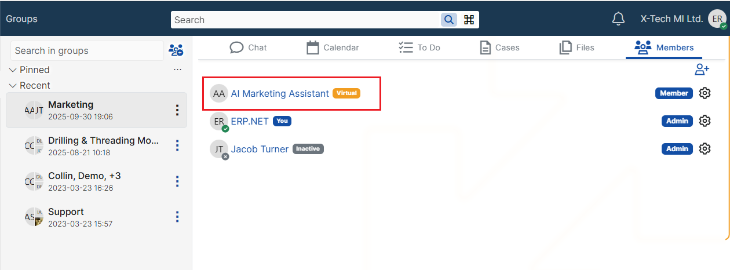Click the search magnifier icon in top bar

coord(449,20)
